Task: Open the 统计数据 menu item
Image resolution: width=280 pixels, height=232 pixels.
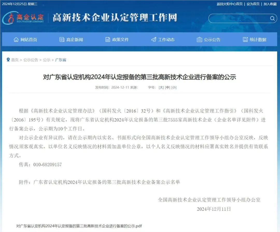Action: click(258, 39)
